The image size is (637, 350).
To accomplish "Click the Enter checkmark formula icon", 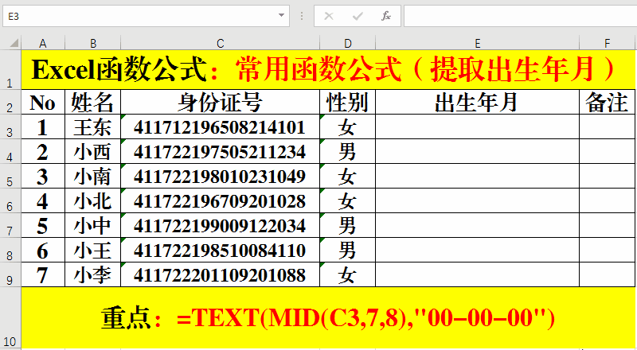I will point(358,16).
